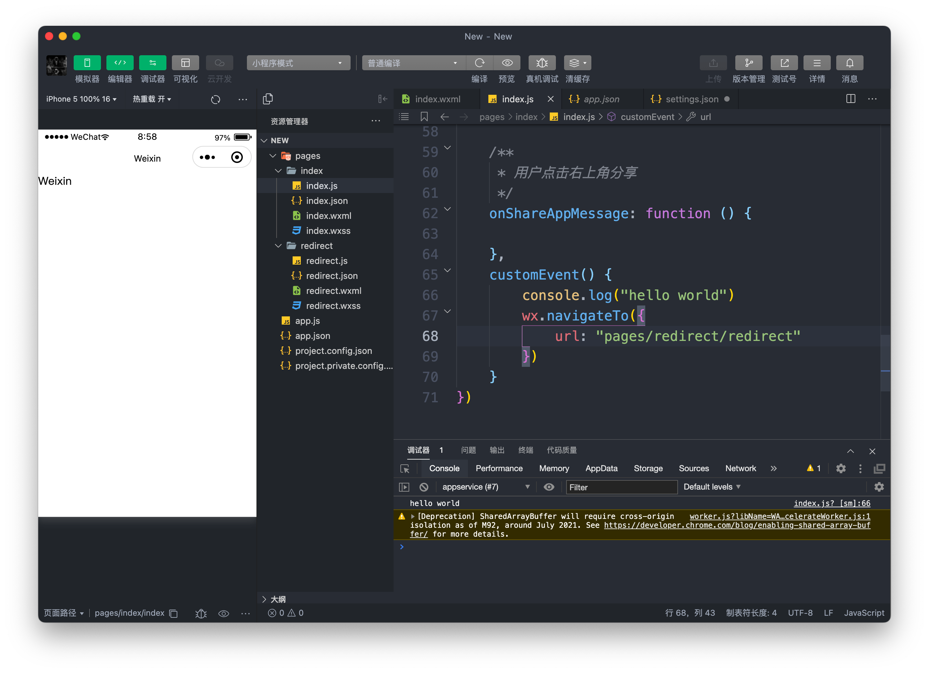Open the Default levels dropdown
The height and width of the screenshot is (673, 929).
(x=711, y=487)
